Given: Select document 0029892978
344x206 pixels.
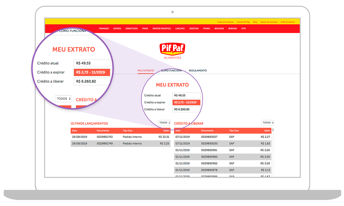Looking at the screenshot, I should coord(209,170).
